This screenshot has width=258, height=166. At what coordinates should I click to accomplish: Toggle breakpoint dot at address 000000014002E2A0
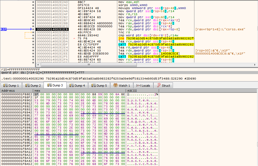point(33,2)
